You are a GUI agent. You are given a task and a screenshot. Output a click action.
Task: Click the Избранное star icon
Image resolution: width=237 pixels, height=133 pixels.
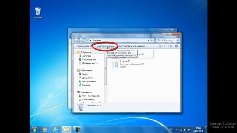pyautogui.click(x=78, y=52)
